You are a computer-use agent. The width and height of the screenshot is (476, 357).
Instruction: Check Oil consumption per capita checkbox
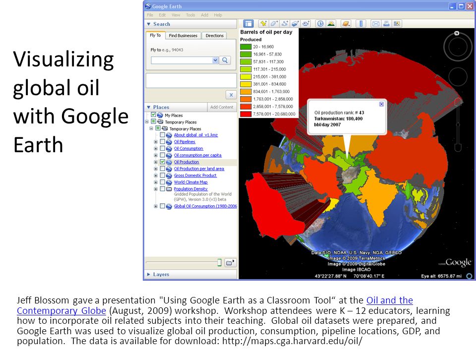(x=163, y=155)
